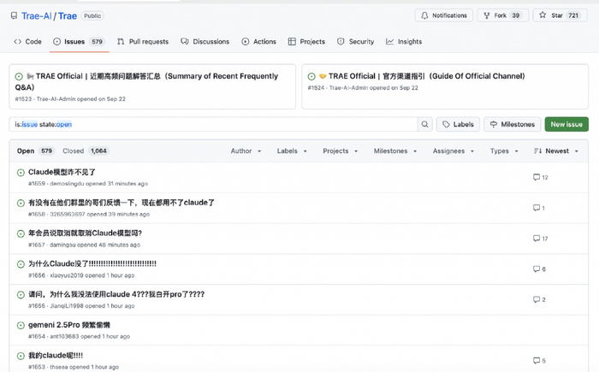Open author xiaoyue2019's profile link

coord(67,275)
